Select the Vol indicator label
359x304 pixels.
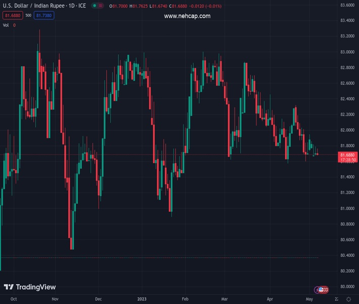tap(6, 25)
